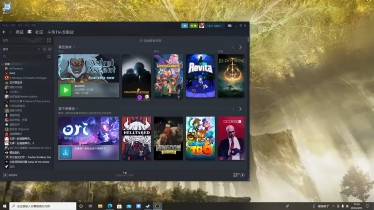The height and width of the screenshot is (210, 374).
Task: Go to library 主页 home
Action: coord(5,40)
